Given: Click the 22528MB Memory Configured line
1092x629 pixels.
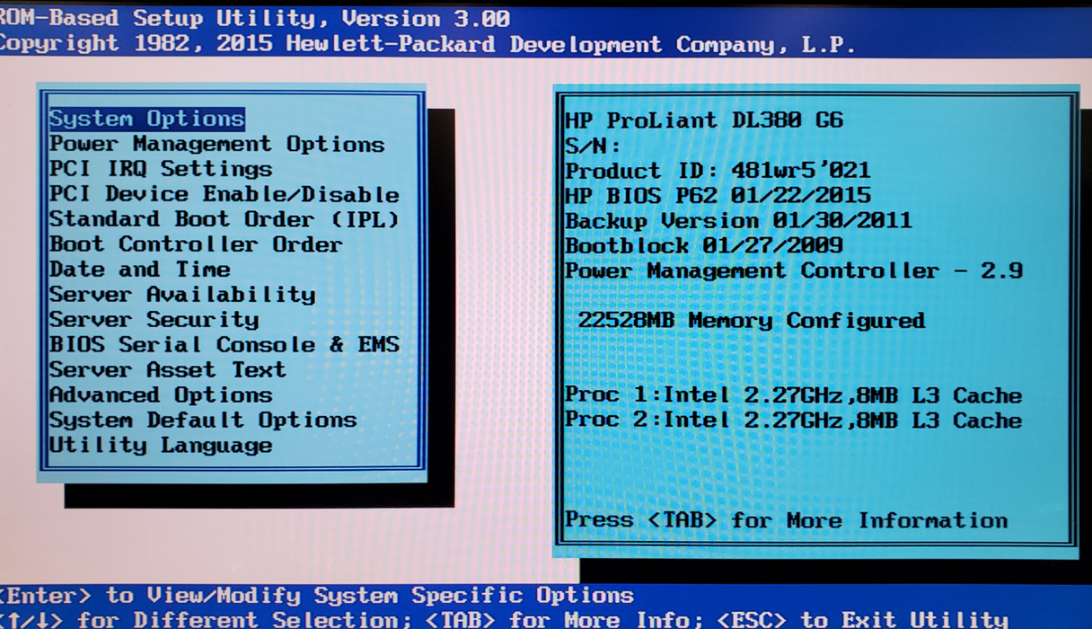Looking at the screenshot, I should [x=751, y=321].
